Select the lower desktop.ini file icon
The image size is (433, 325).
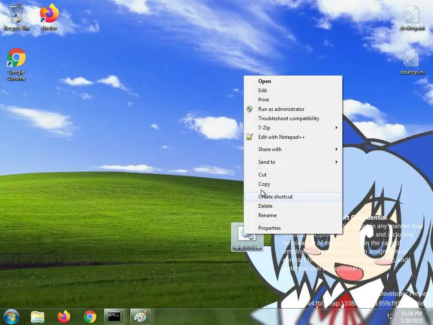[412, 62]
